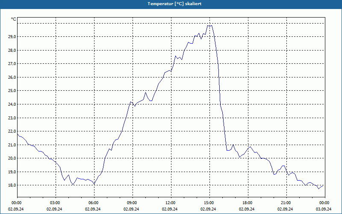Select the 27,0 y-axis label
The height and width of the screenshot is (214, 342).
pos(12,64)
